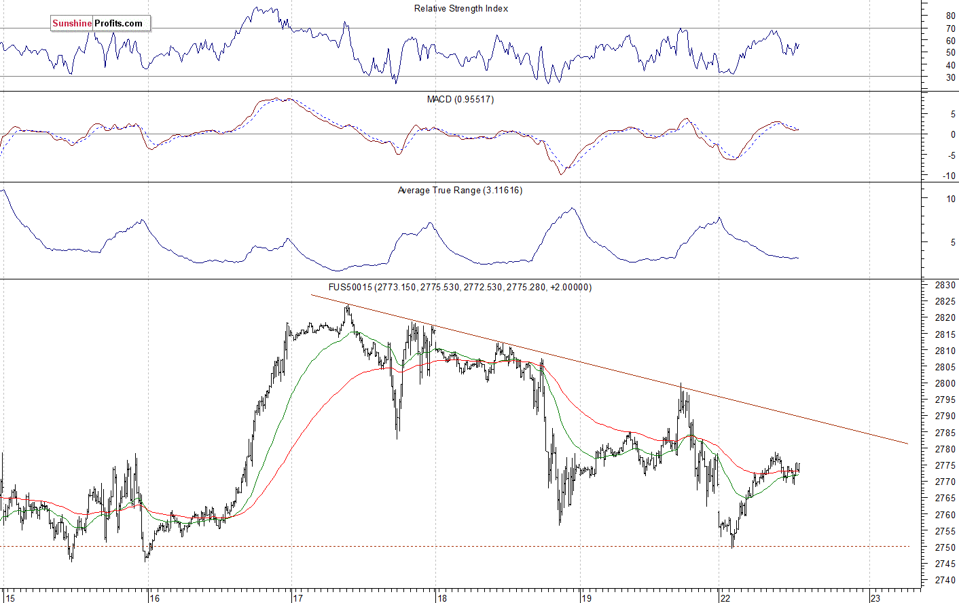The width and height of the screenshot is (959, 603).
Task: Click MACD level 0 on the axis
Action: [953, 135]
